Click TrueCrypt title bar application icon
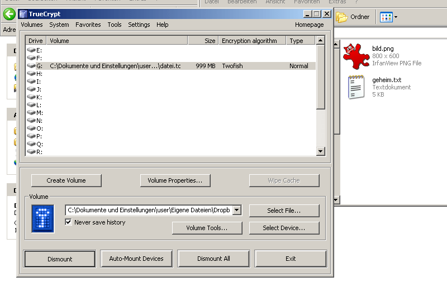The image size is (447, 296). [x=23, y=14]
